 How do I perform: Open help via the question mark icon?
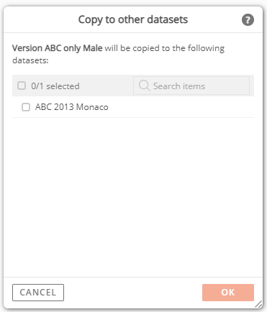click(248, 19)
